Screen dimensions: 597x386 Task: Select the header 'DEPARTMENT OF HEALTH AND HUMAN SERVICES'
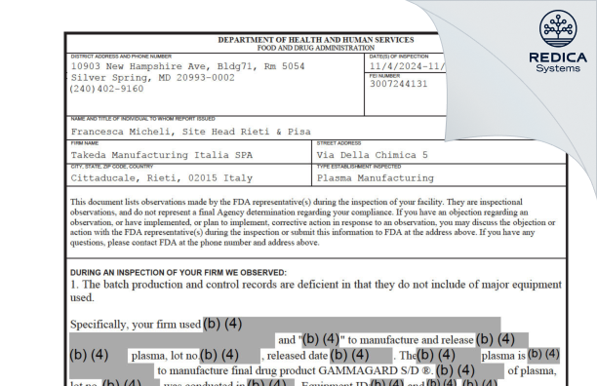(x=316, y=40)
